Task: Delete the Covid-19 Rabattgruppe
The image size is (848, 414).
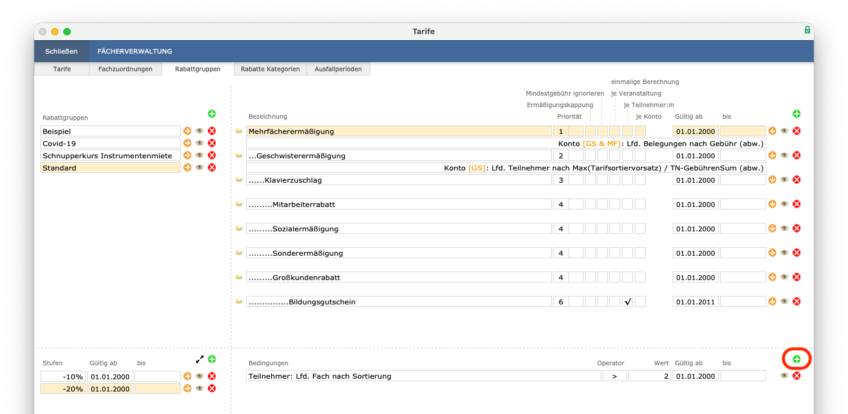Action: pos(211,143)
